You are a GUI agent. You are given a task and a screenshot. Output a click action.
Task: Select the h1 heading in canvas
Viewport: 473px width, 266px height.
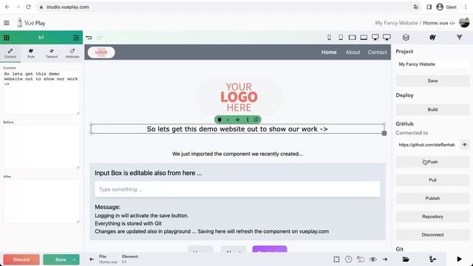coord(237,129)
